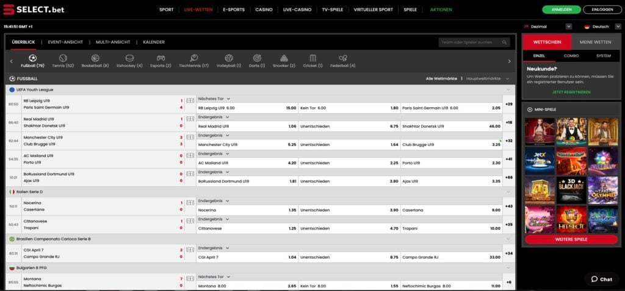
Task: Collapse the UEFA Youth League section
Action: 508,90
